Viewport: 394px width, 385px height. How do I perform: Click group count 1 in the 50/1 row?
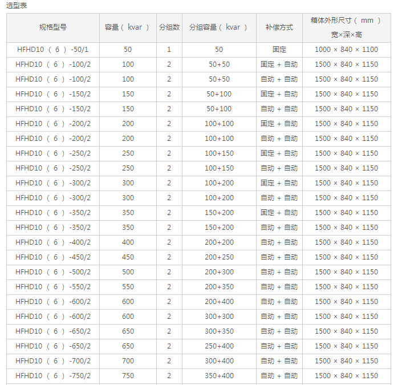click(169, 50)
